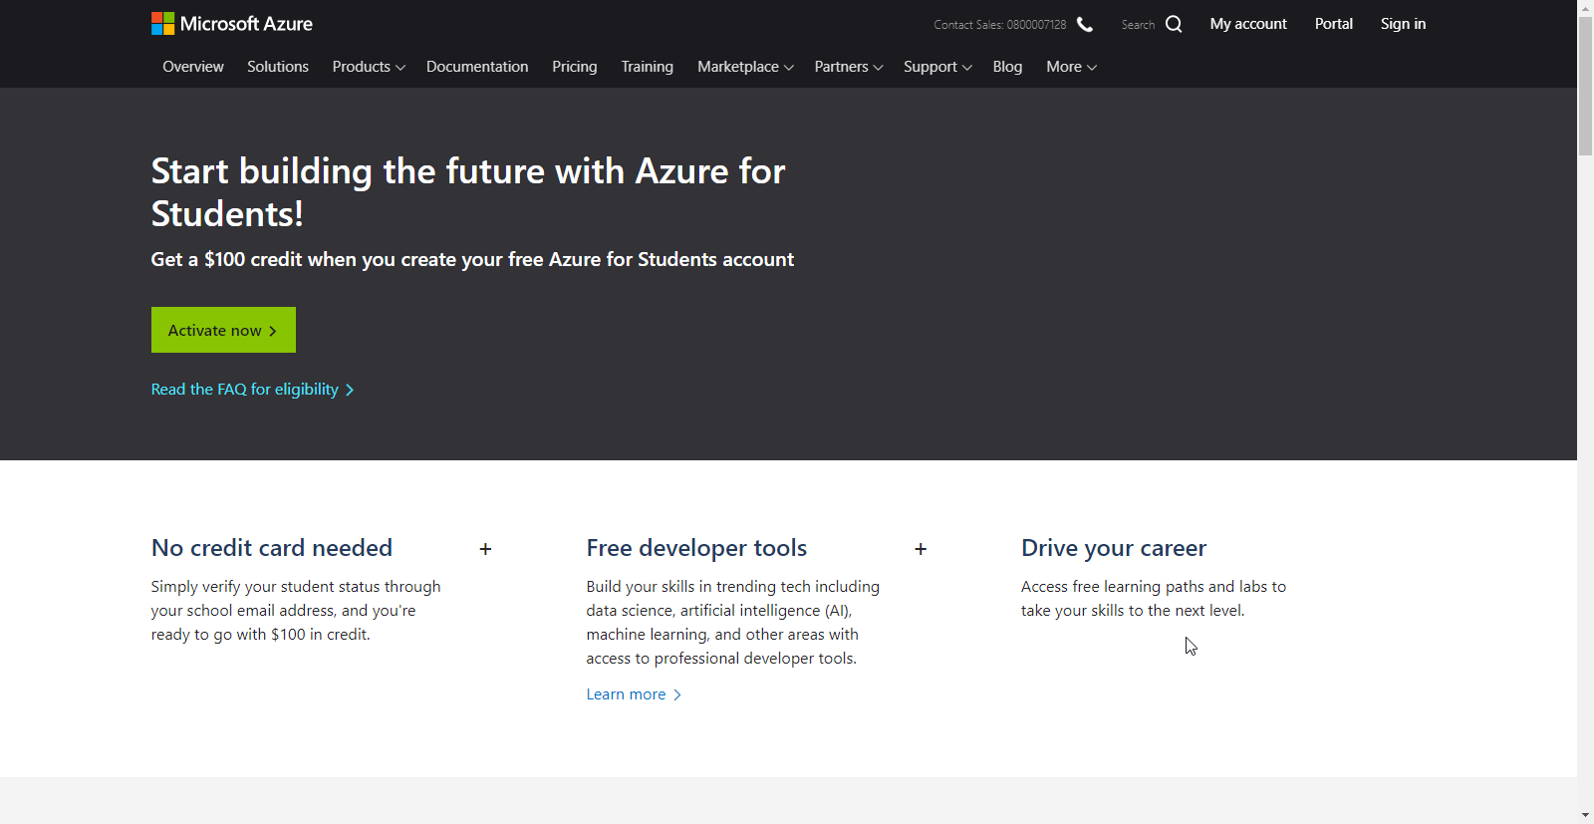Open My account
The width and height of the screenshot is (1594, 824).
(1248, 24)
